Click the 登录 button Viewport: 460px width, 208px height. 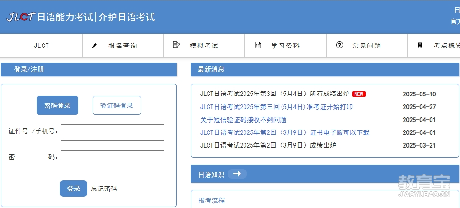(x=74, y=189)
